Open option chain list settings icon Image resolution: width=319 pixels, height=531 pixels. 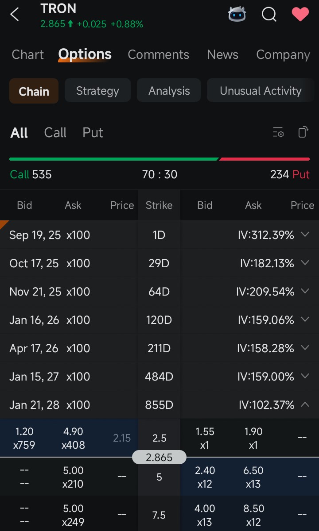pyautogui.click(x=278, y=132)
